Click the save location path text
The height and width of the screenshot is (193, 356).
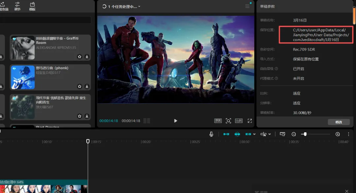coord(321,35)
